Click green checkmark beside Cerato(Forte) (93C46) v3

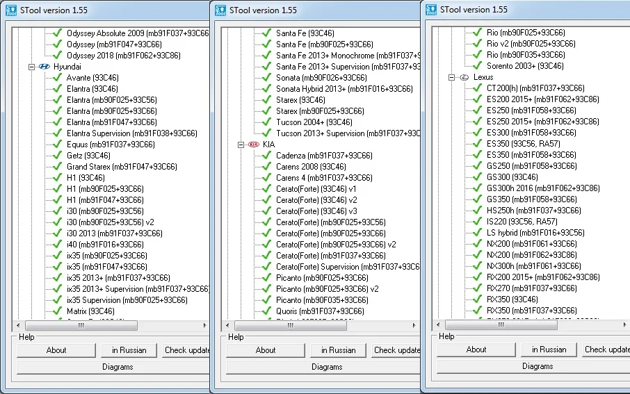point(267,211)
